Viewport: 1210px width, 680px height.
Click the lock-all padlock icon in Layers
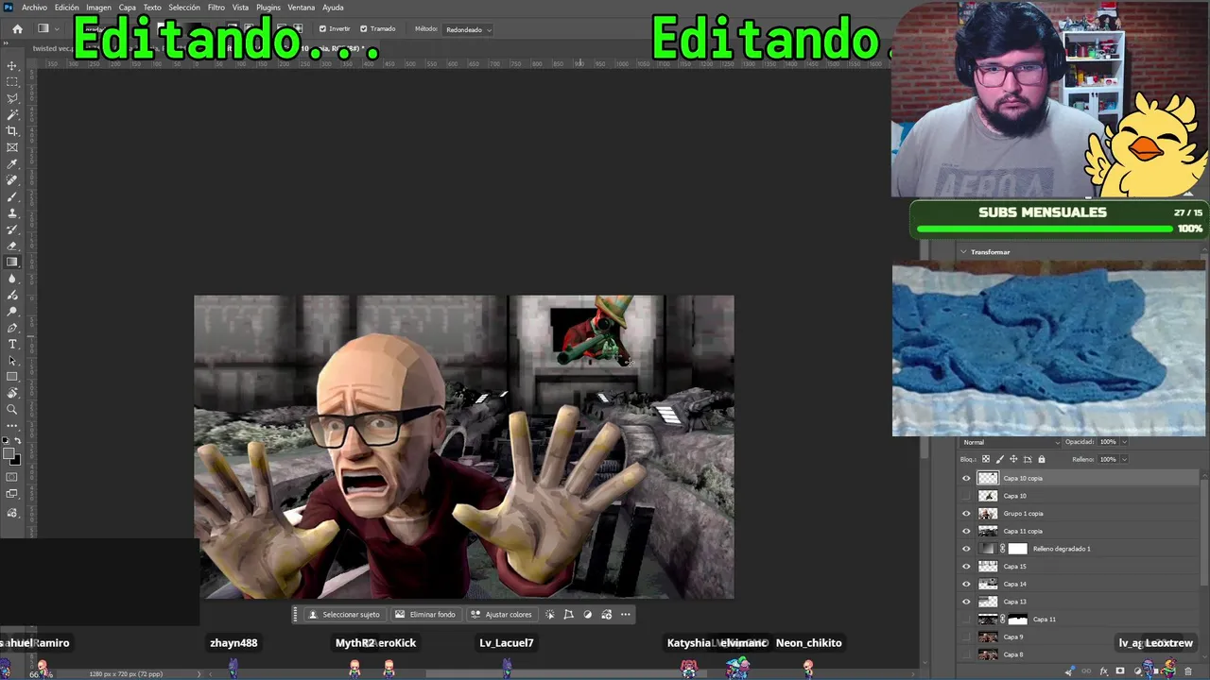pos(1042,460)
